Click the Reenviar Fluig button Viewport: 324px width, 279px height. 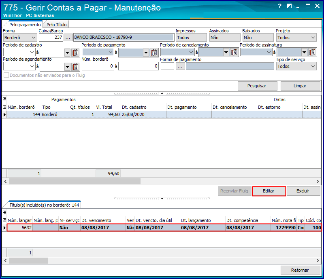[x=234, y=191]
